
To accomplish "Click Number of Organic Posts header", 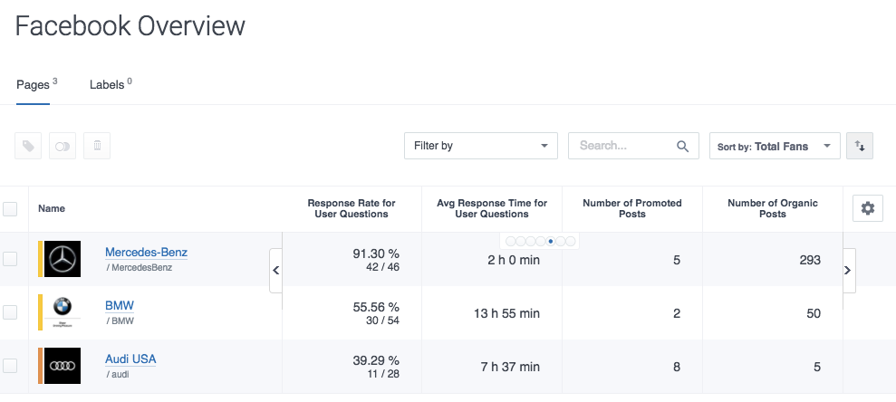I will tap(773, 208).
